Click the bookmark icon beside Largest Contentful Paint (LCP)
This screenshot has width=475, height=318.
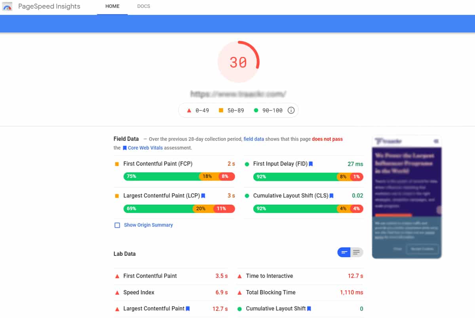click(203, 196)
